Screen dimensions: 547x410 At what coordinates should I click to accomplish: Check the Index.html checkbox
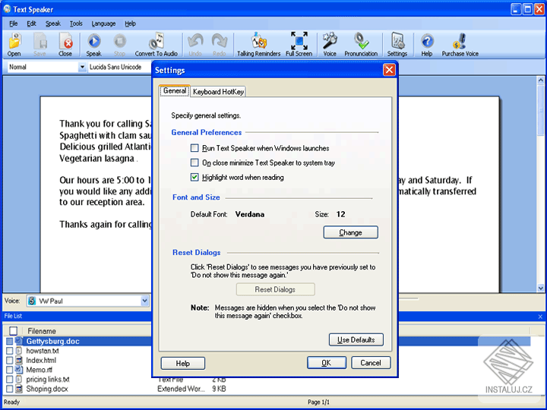[x=9, y=360]
